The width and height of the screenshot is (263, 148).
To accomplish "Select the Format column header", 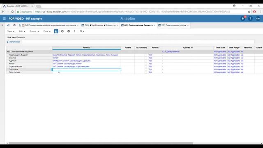I will (x=155, y=48).
